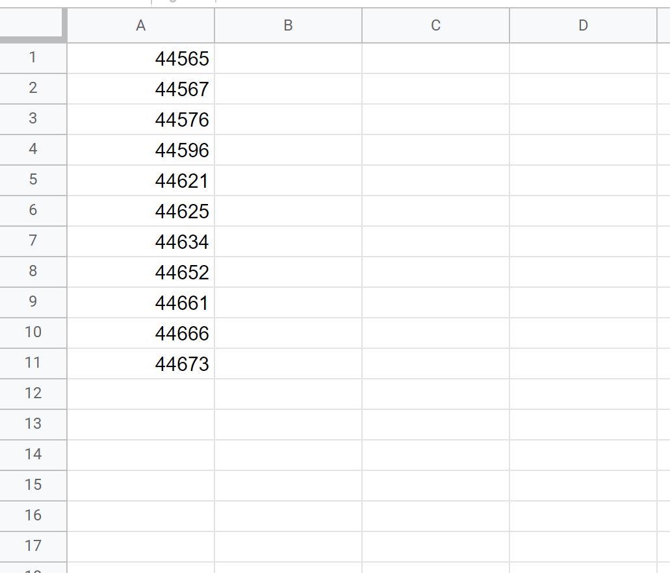Screen dimensions: 670x573
Task: Select empty cell B14
Action: pyautogui.click(x=288, y=455)
